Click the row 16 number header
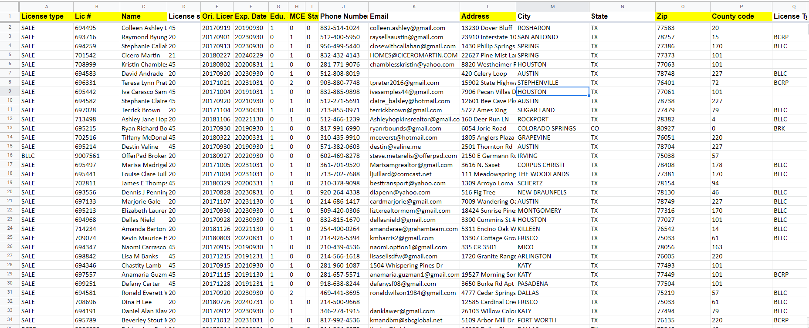Image resolution: width=809 pixels, height=328 pixels. [x=10, y=155]
